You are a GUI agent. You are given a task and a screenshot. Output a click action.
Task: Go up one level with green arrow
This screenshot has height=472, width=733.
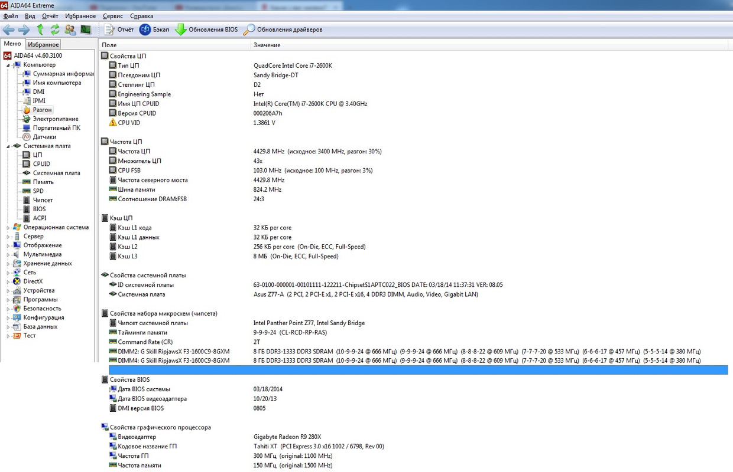pyautogui.click(x=40, y=29)
